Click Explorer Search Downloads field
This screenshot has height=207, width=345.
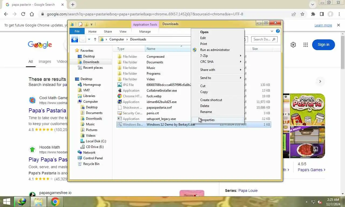pyautogui.click(x=264, y=39)
